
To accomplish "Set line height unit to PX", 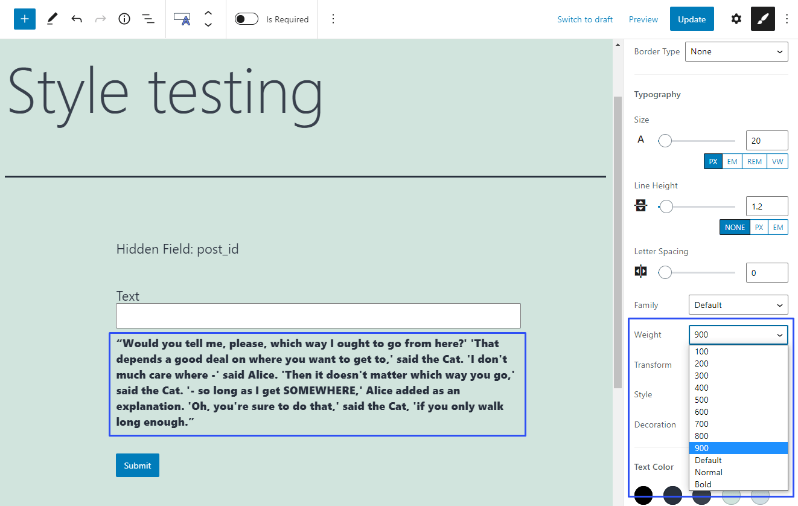I will click(759, 227).
